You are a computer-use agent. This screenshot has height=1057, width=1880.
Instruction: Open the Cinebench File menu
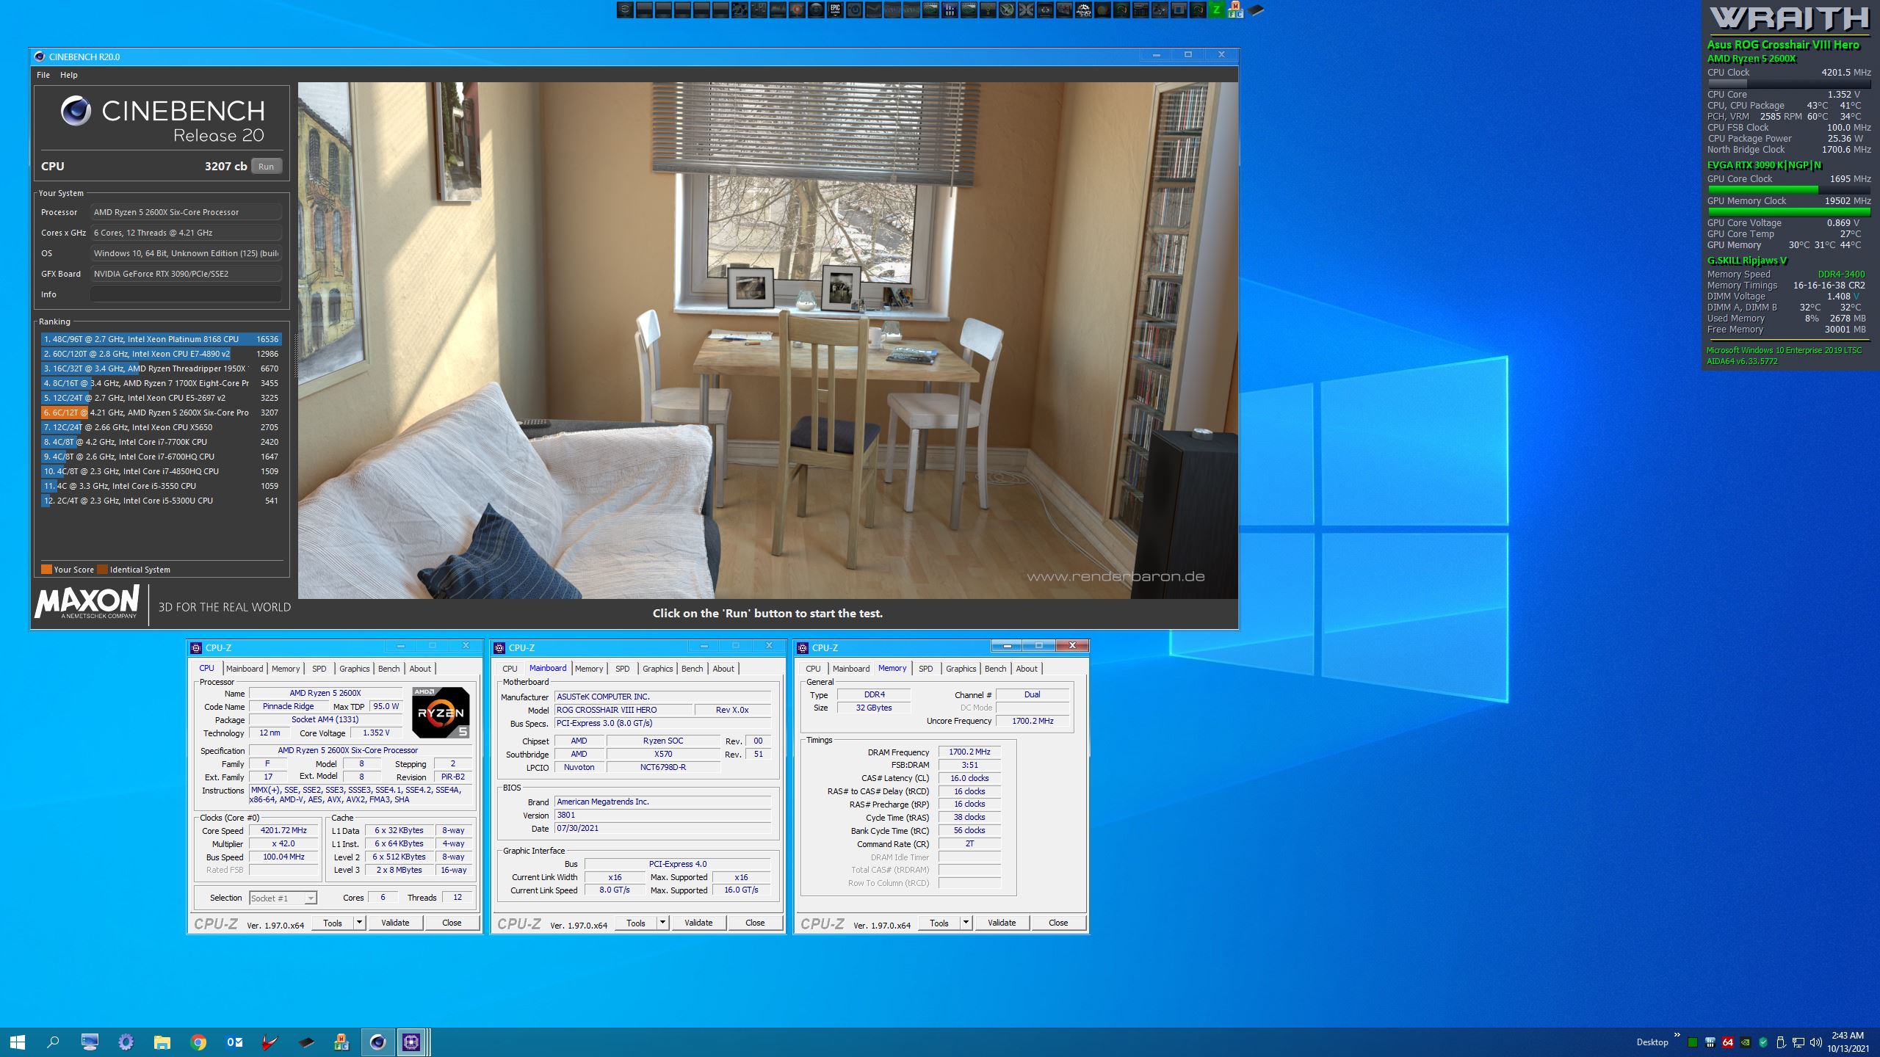[43, 75]
